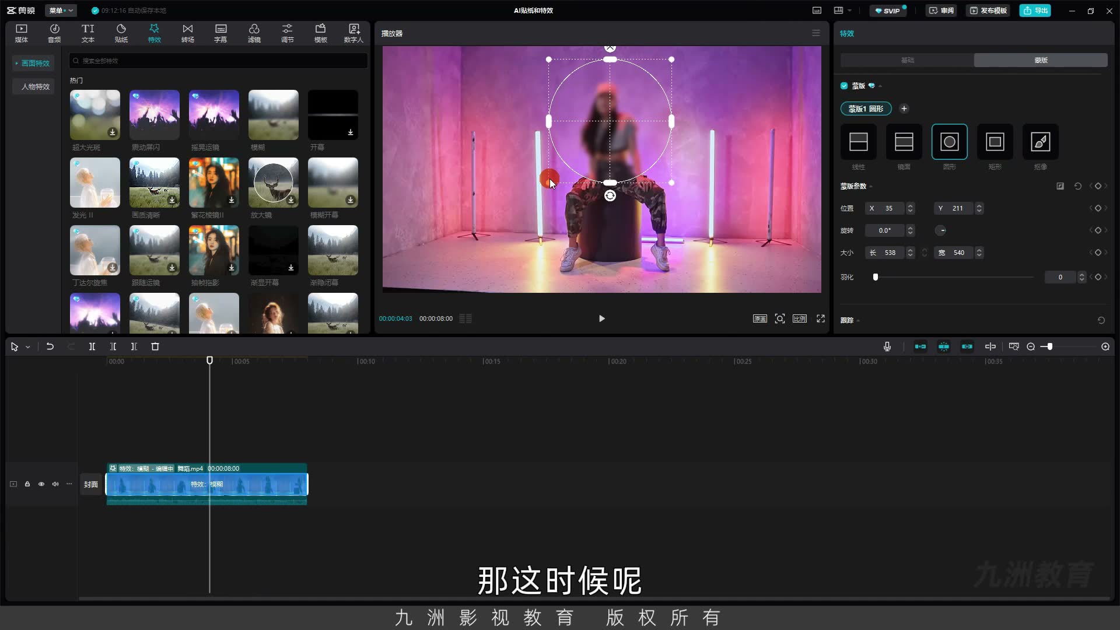The width and height of the screenshot is (1120, 630).
Task: Collapse the 蒙版 section arrow
Action: [880, 86]
